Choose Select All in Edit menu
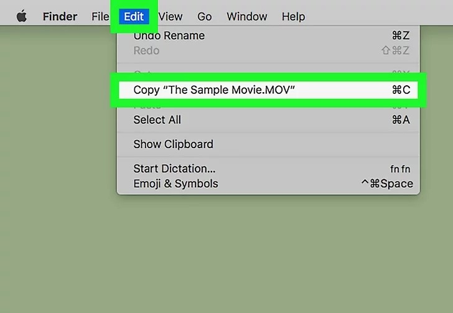 pyautogui.click(x=157, y=120)
